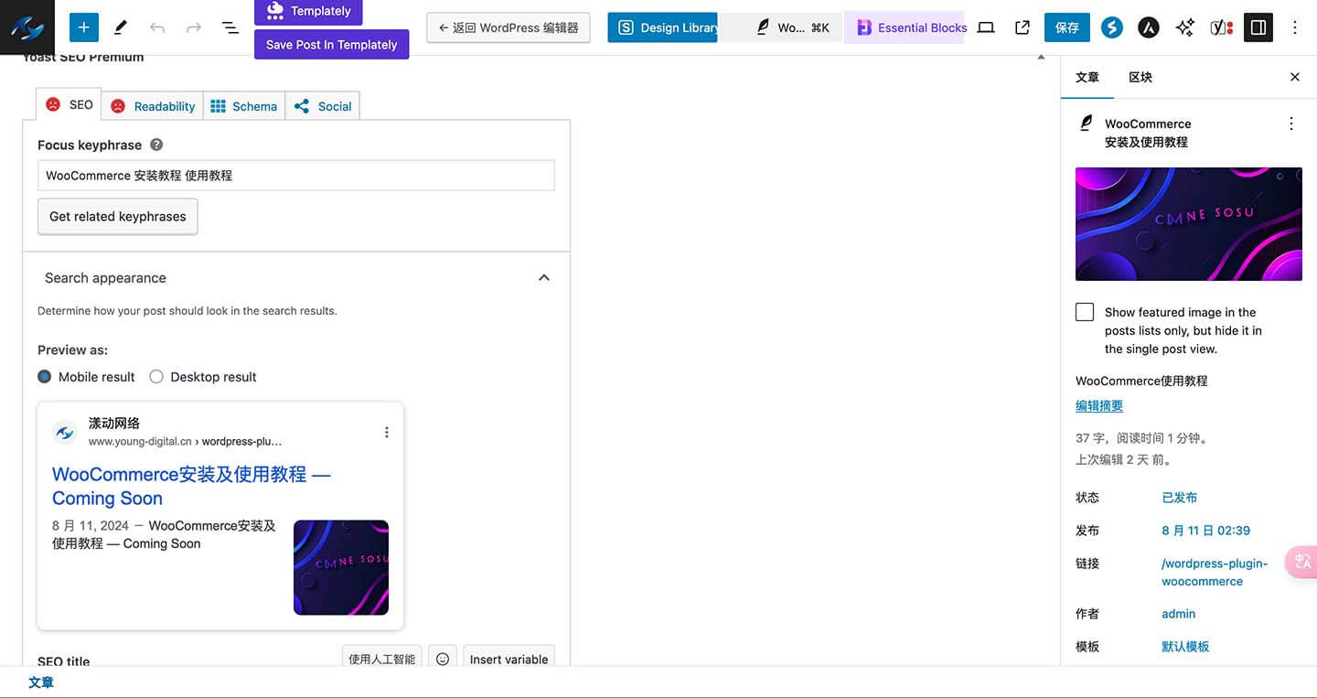Switch to the 文章 sidebar tab
Image resolution: width=1317 pixels, height=698 pixels.
pyautogui.click(x=1087, y=77)
